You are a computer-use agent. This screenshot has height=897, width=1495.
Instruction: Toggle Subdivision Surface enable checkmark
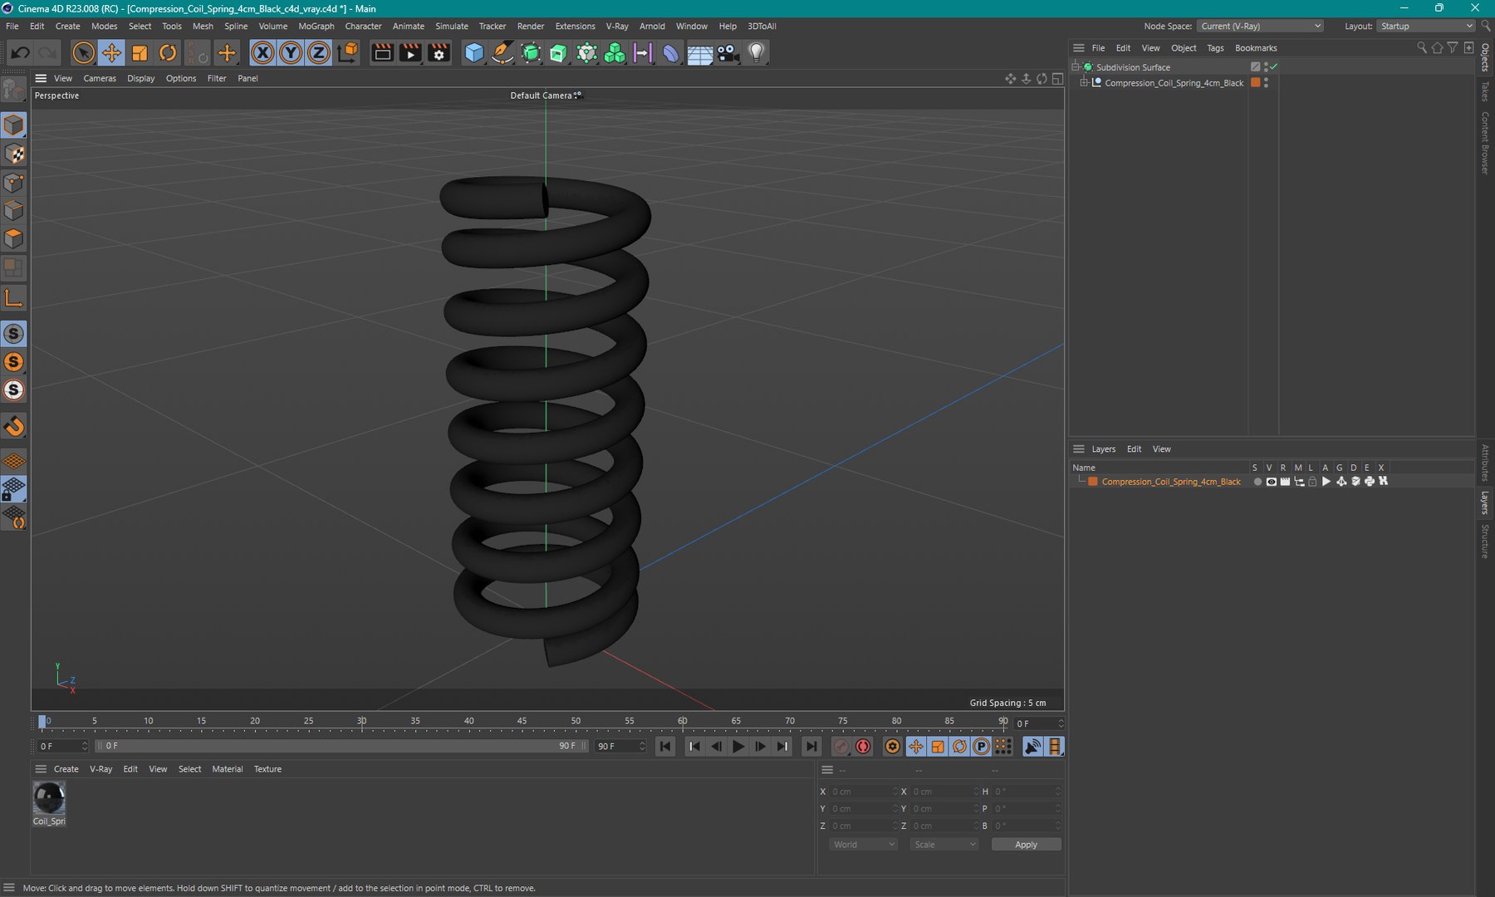1273,66
